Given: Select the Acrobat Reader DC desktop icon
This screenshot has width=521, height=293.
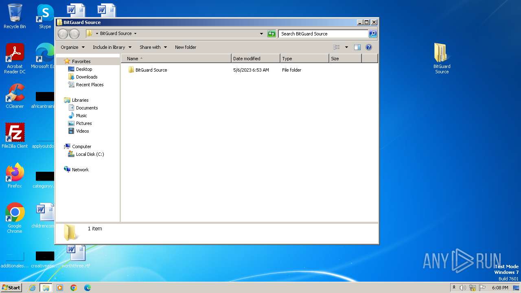Looking at the screenshot, I should click(15, 59).
